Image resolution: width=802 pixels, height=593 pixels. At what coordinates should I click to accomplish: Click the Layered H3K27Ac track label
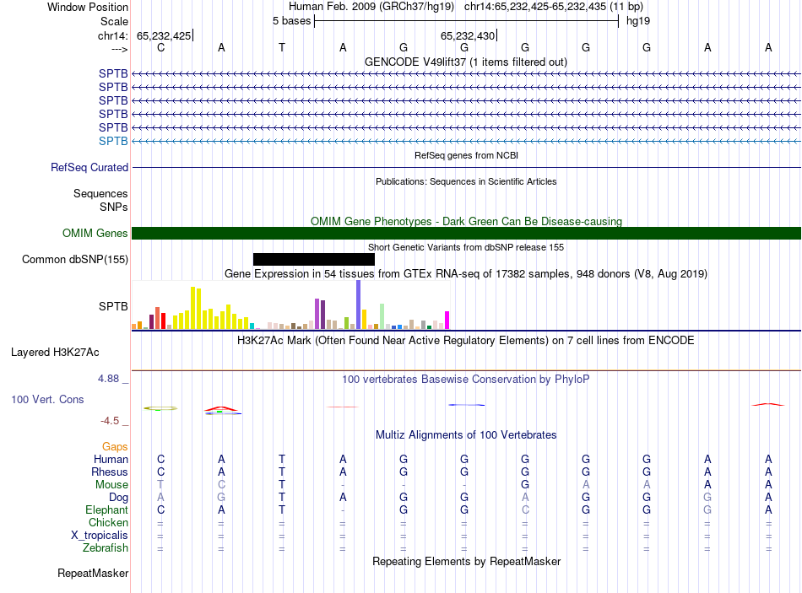(x=55, y=353)
